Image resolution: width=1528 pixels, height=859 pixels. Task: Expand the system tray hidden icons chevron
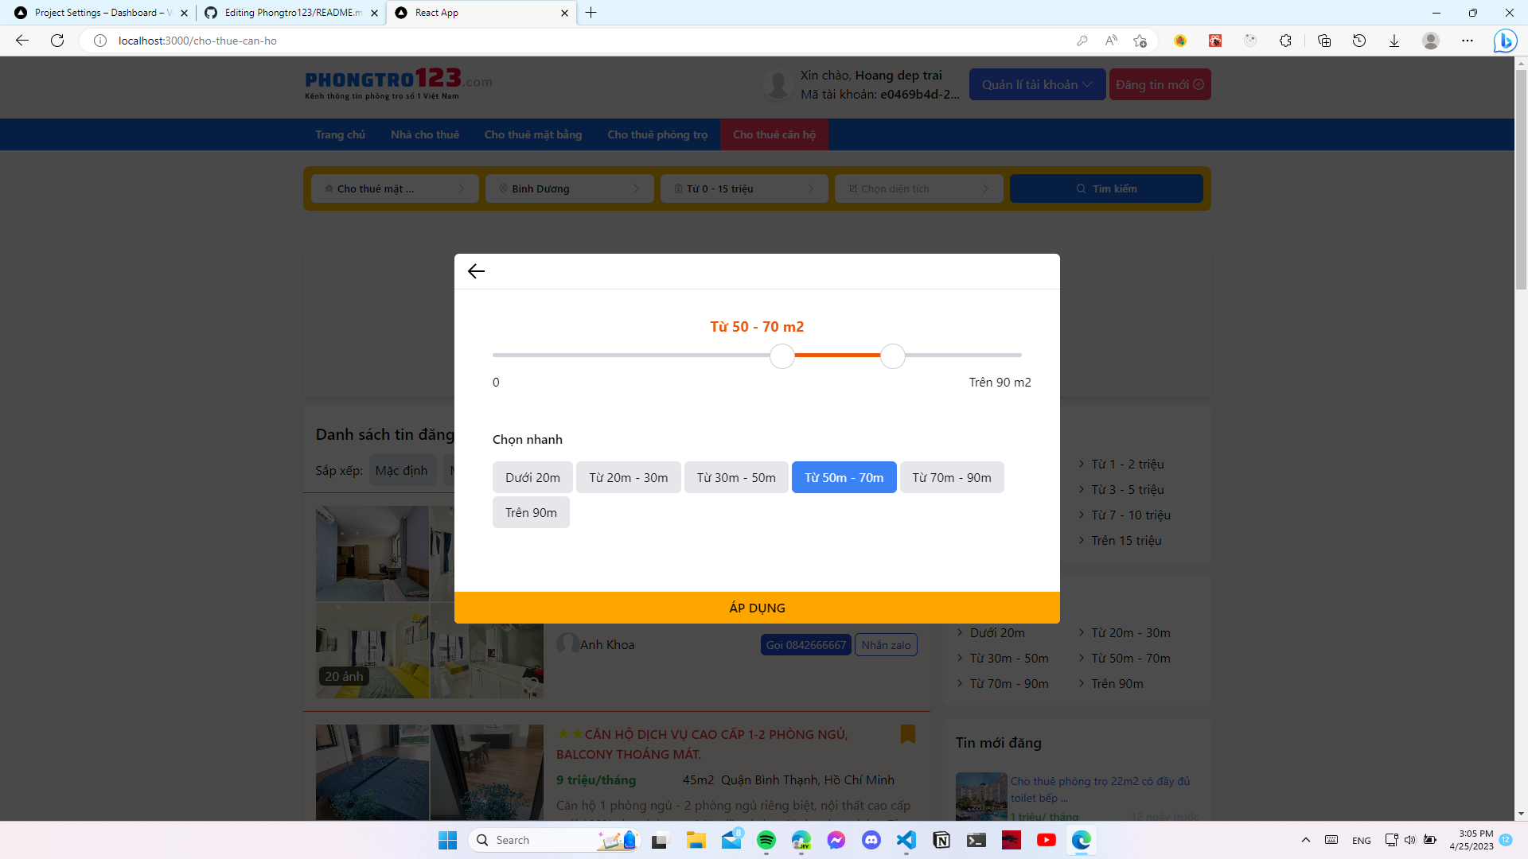point(1306,840)
